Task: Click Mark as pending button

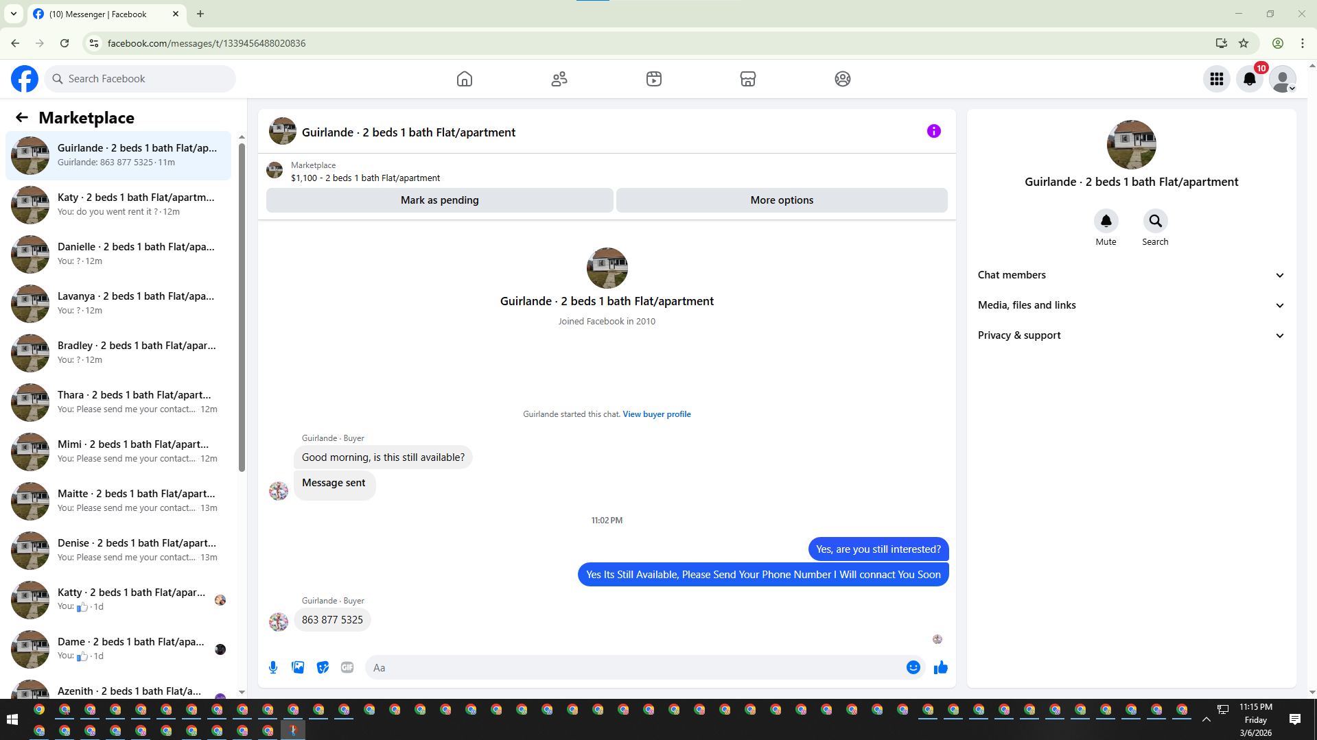Action: tap(440, 200)
